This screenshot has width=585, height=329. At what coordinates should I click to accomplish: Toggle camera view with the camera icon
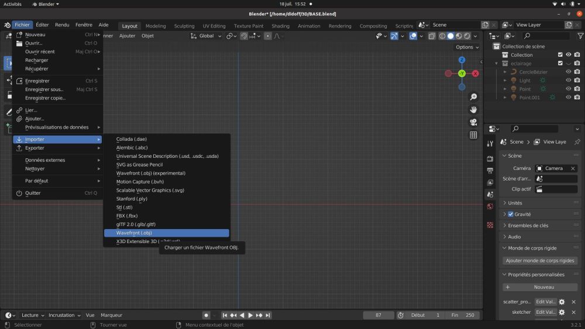pyautogui.click(x=473, y=122)
